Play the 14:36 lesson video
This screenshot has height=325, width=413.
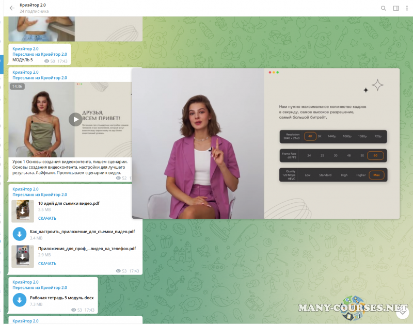[x=75, y=119]
